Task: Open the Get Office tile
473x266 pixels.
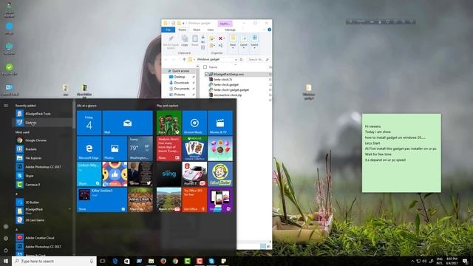Action: [194, 199]
